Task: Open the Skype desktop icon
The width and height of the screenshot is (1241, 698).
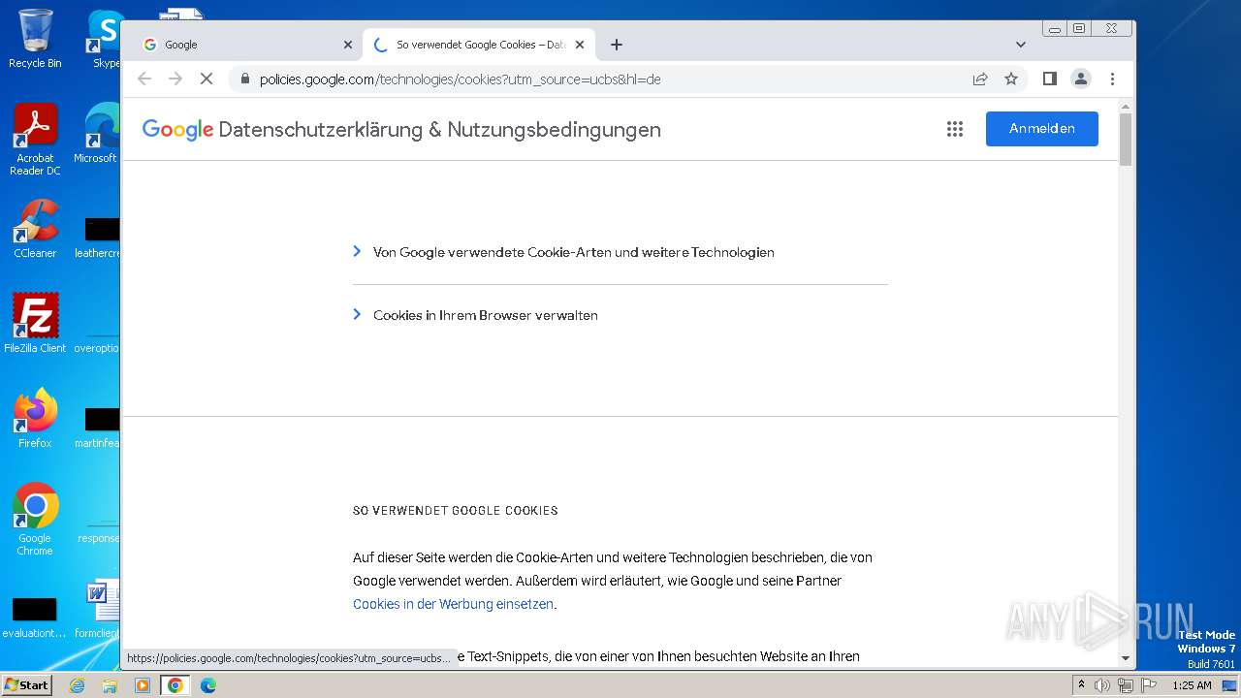Action: pos(105,39)
